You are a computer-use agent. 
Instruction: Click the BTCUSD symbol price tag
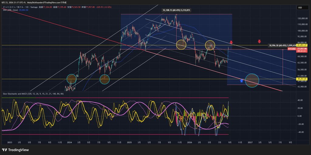292,49
